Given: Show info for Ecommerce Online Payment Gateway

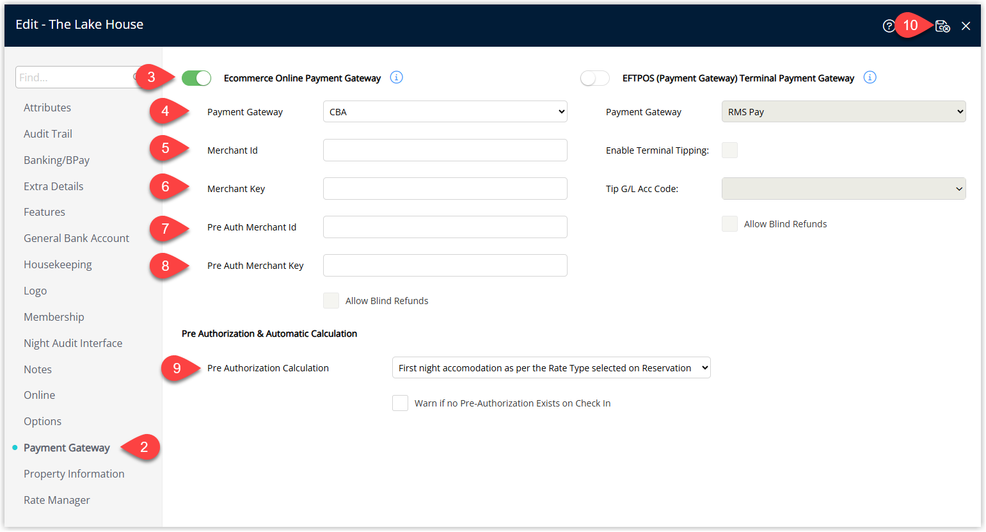Looking at the screenshot, I should [x=396, y=77].
